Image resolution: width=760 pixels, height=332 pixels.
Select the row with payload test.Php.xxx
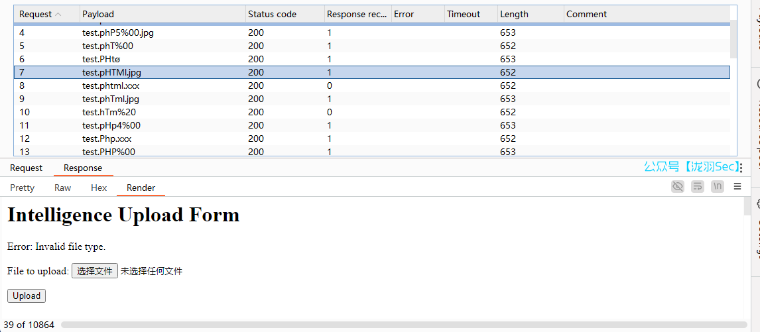107,138
